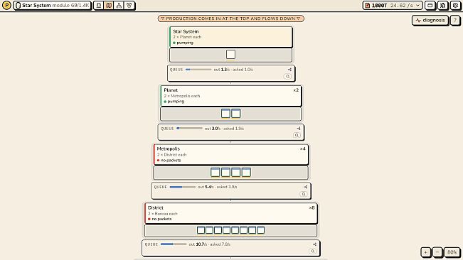463x260 pixels.
Task: Open the fourth view-mode icon after tree
Action: click(129, 5)
